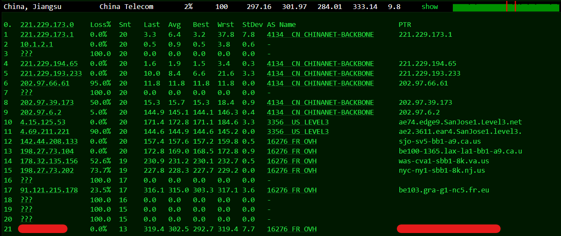Click the 'PTR' column header
The height and width of the screenshot is (236, 561).
tap(405, 25)
